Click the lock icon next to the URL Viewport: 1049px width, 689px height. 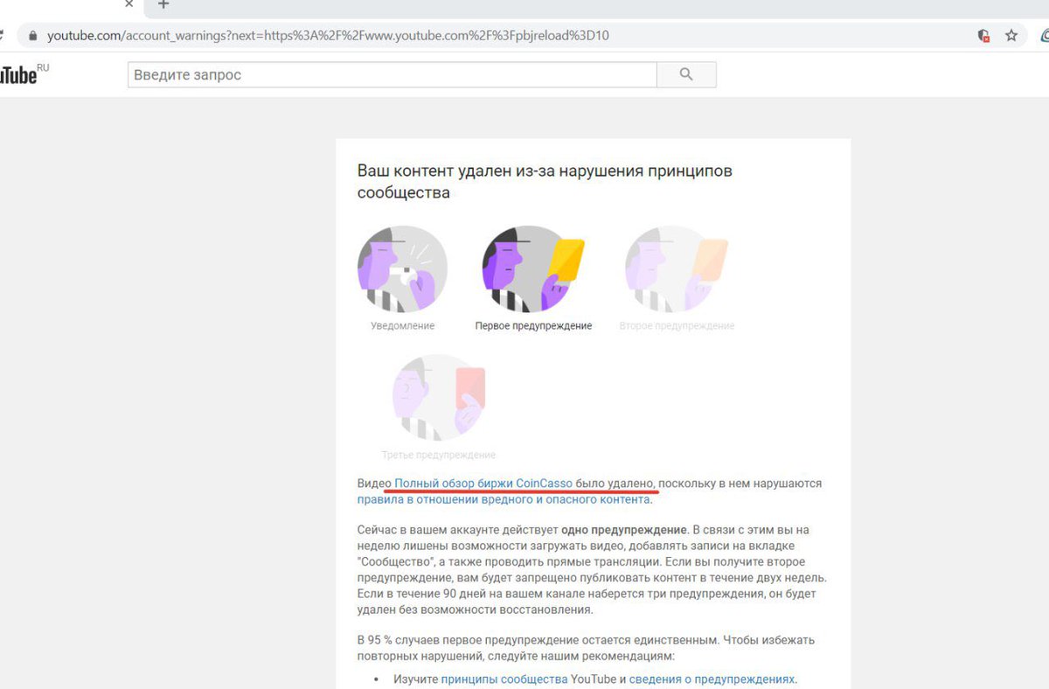(33, 36)
